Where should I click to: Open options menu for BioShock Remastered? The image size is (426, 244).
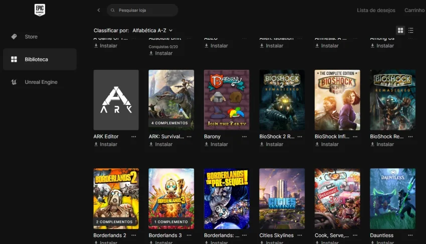[410, 137]
